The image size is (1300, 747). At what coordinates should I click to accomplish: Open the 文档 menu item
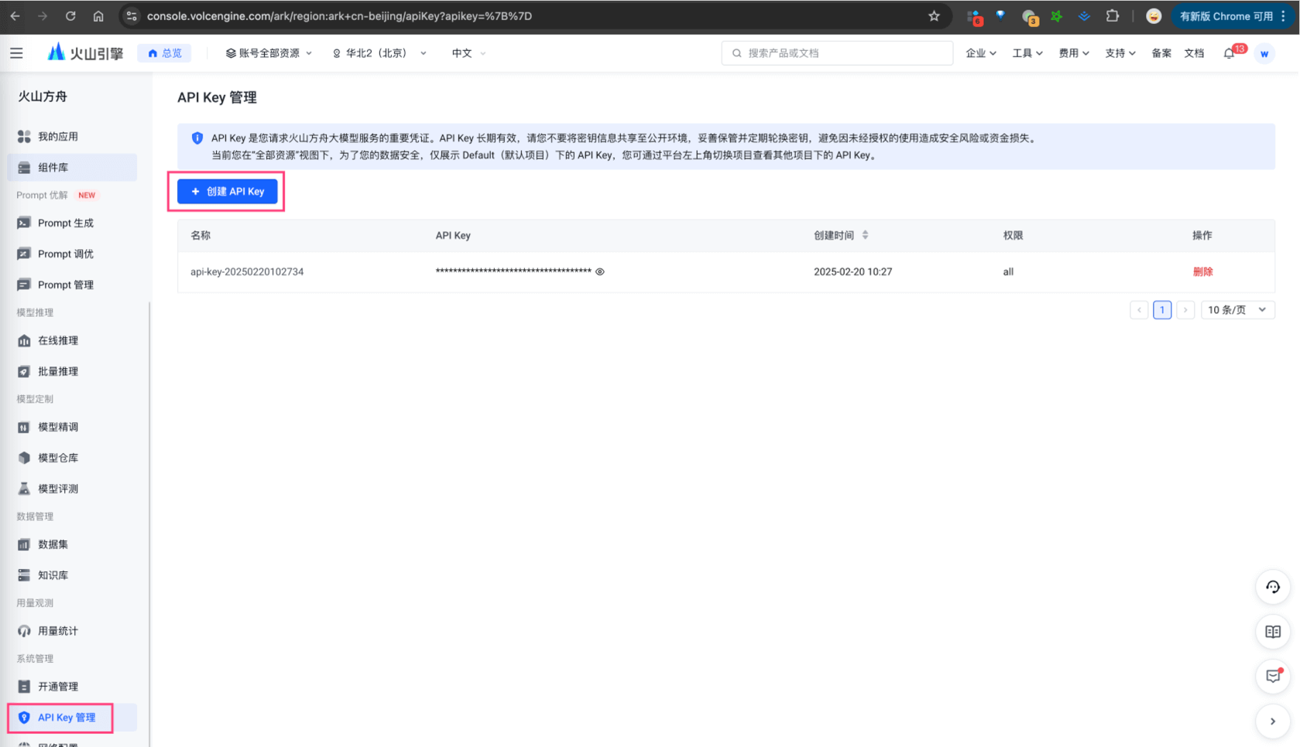click(1194, 53)
